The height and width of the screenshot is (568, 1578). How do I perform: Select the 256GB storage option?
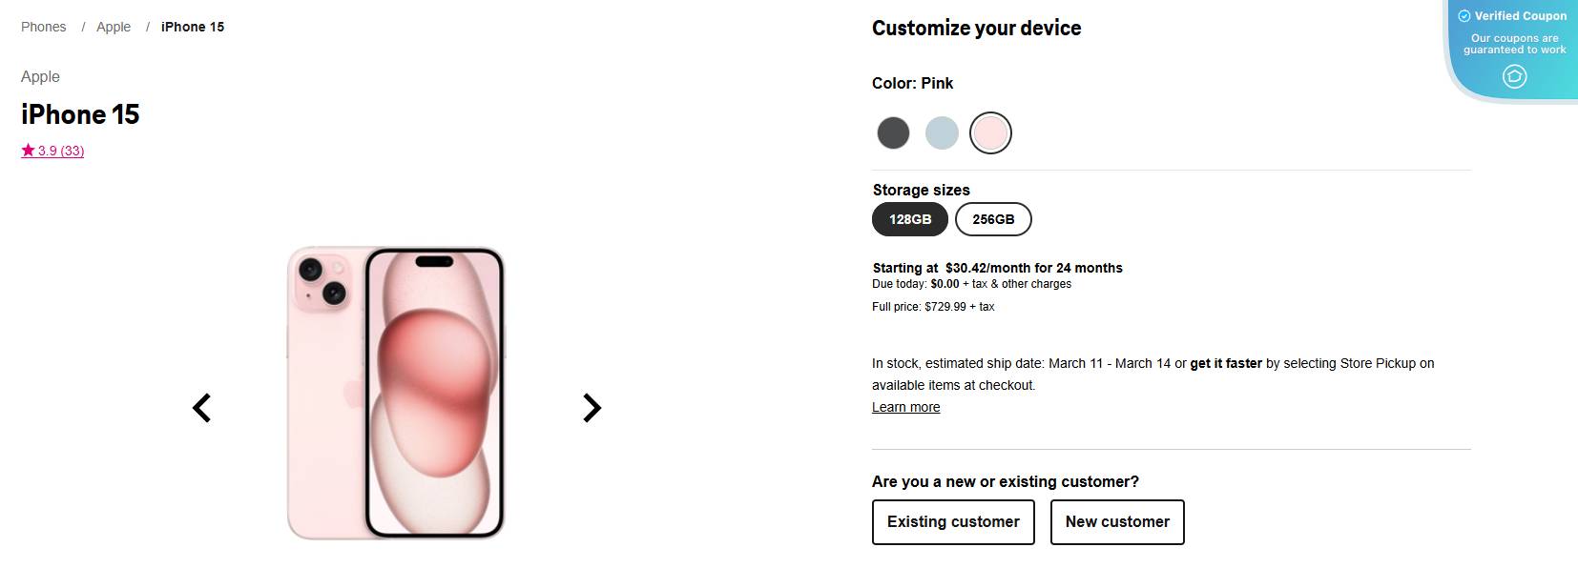992,219
